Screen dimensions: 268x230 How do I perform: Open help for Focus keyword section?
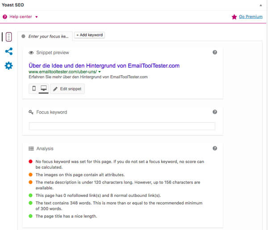coord(215,112)
